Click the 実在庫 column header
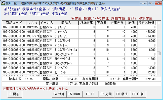163x100 pixels. pos(102,23)
